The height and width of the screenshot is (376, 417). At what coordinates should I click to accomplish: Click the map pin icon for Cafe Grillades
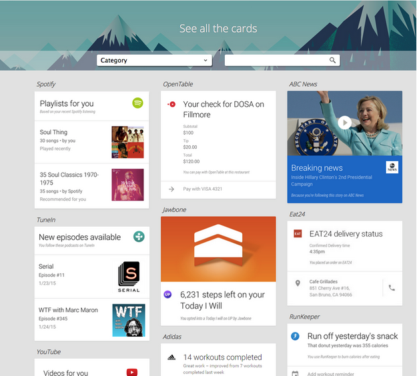[298, 283]
